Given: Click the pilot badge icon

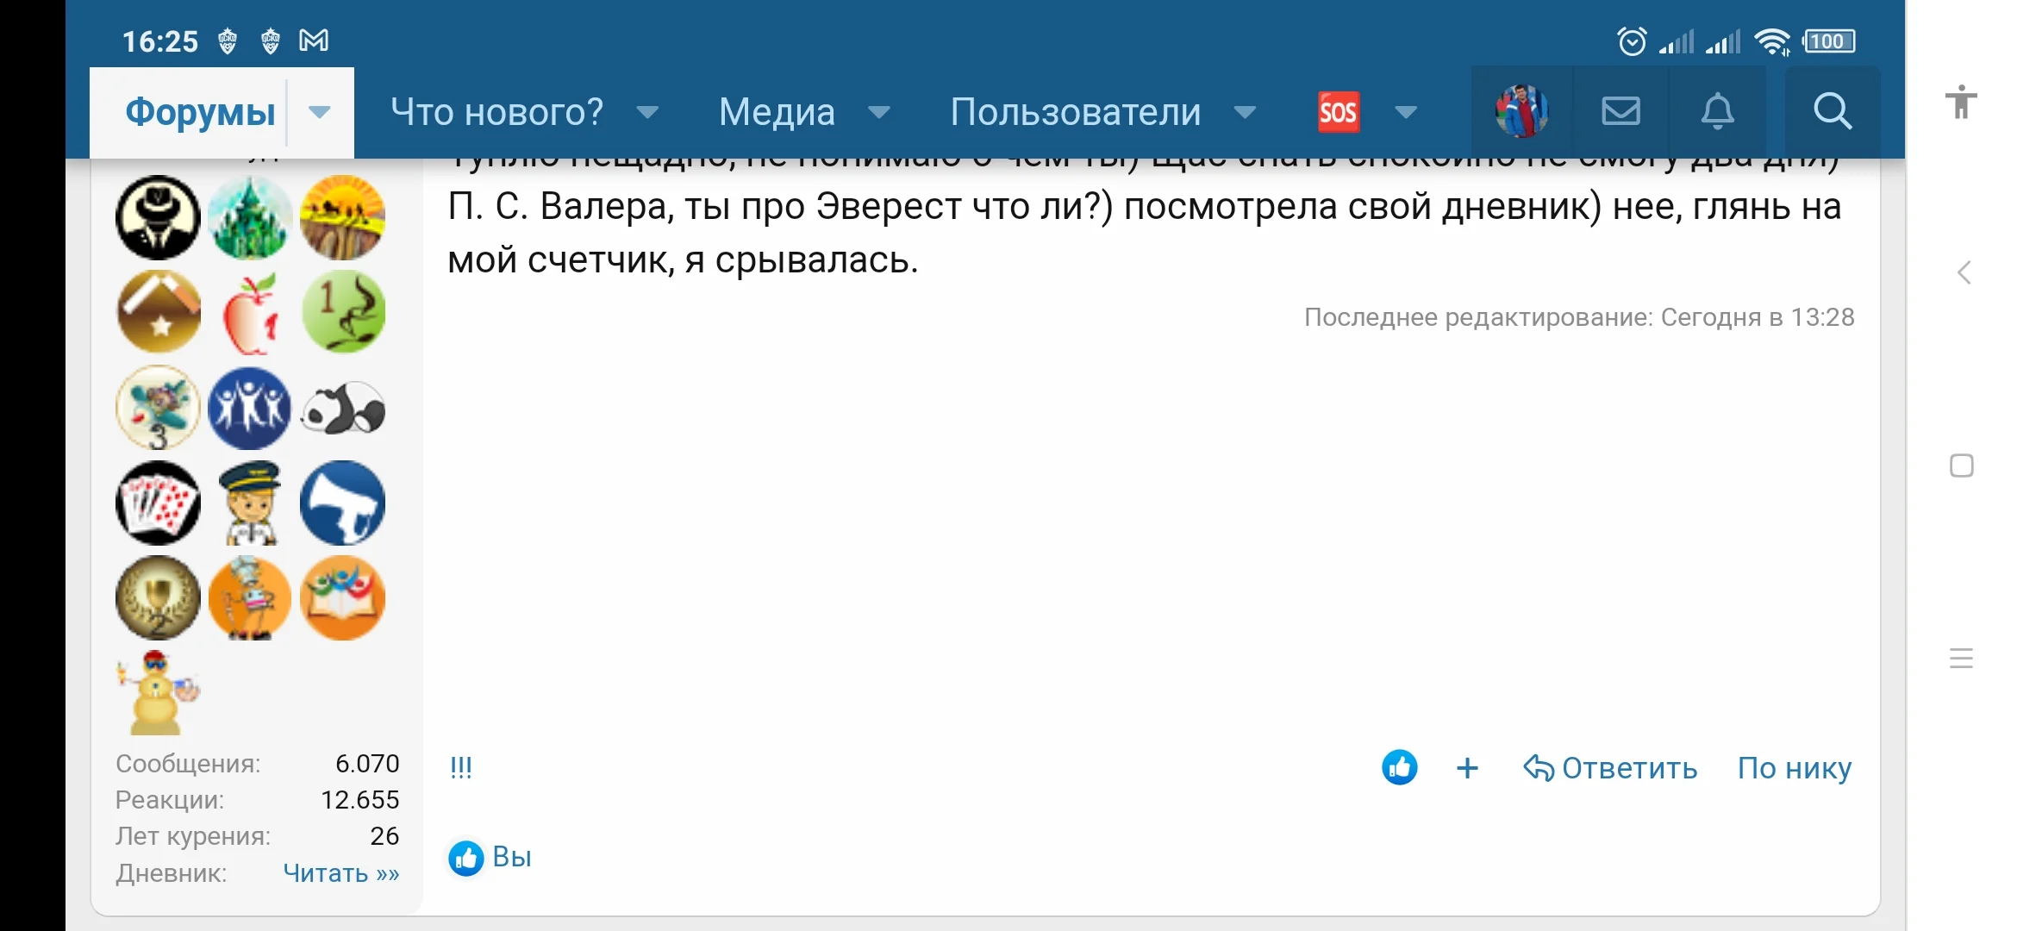Looking at the screenshot, I should point(250,503).
